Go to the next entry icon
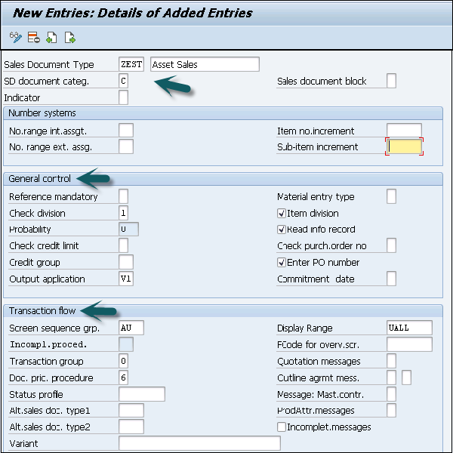The image size is (453, 453). tap(69, 36)
